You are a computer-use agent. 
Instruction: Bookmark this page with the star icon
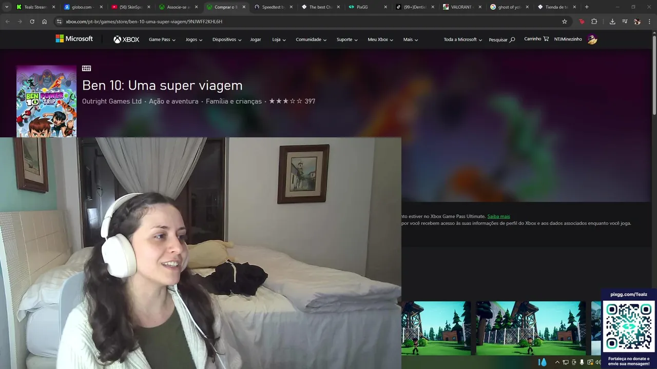[565, 22]
